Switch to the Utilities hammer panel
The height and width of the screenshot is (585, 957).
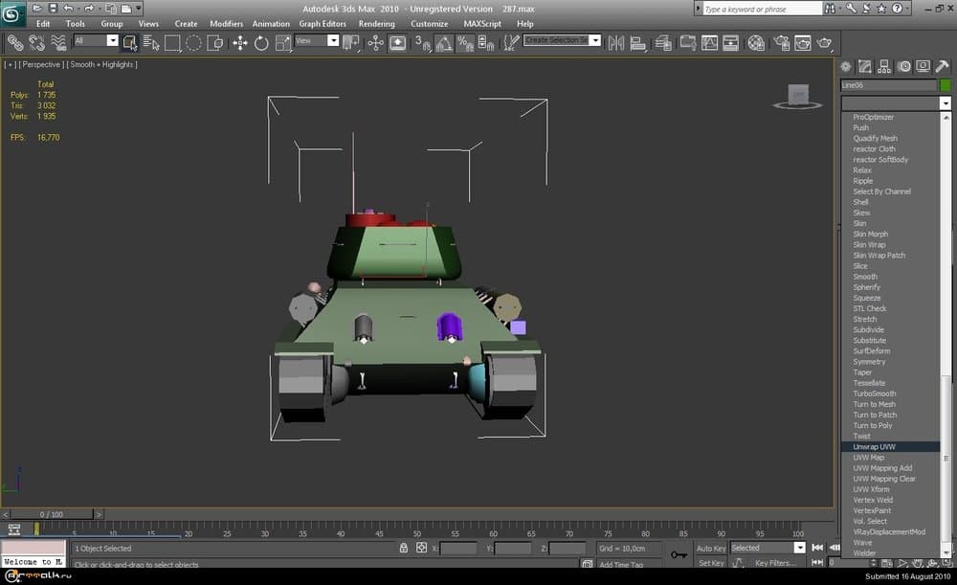click(943, 66)
